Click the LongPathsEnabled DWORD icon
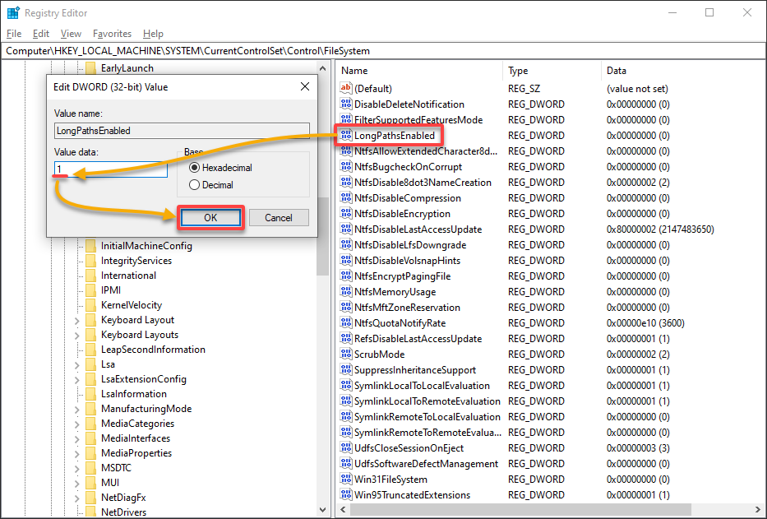Screen dimensions: 767x519 coord(346,135)
